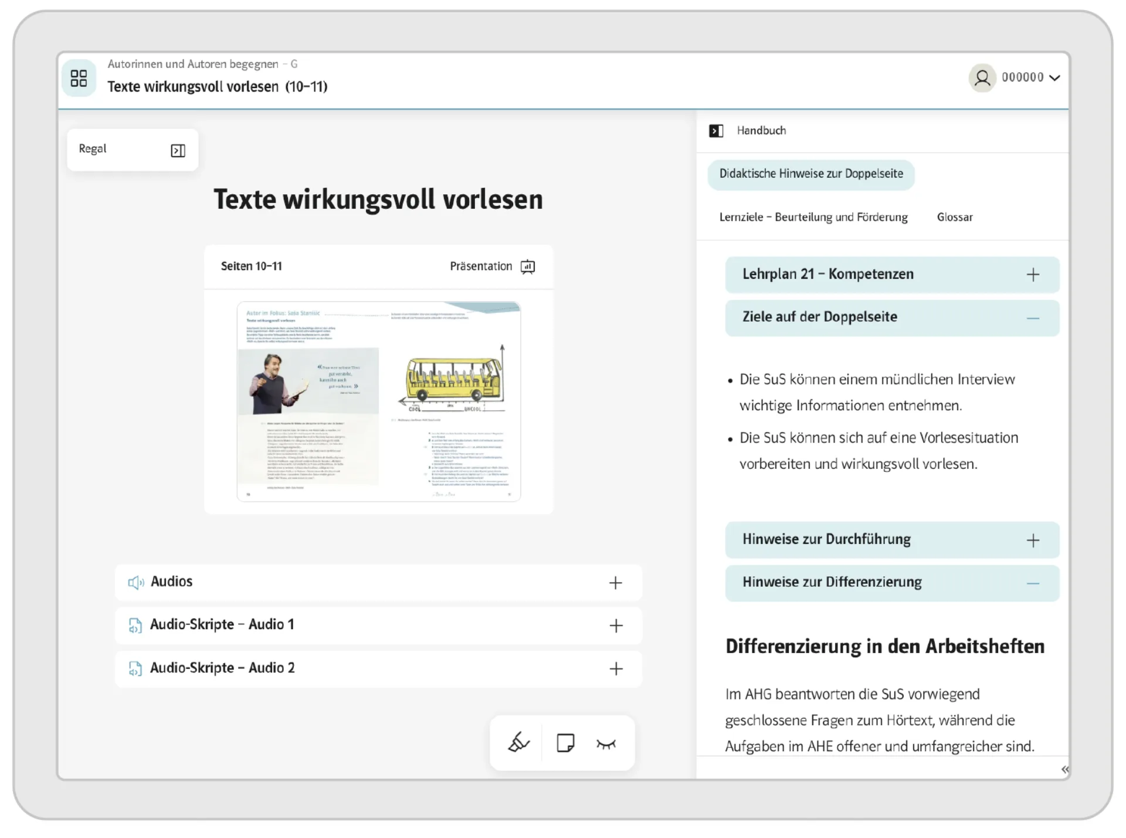Expand Lehrplan 21 – Kompetenzen section

coord(1033,275)
